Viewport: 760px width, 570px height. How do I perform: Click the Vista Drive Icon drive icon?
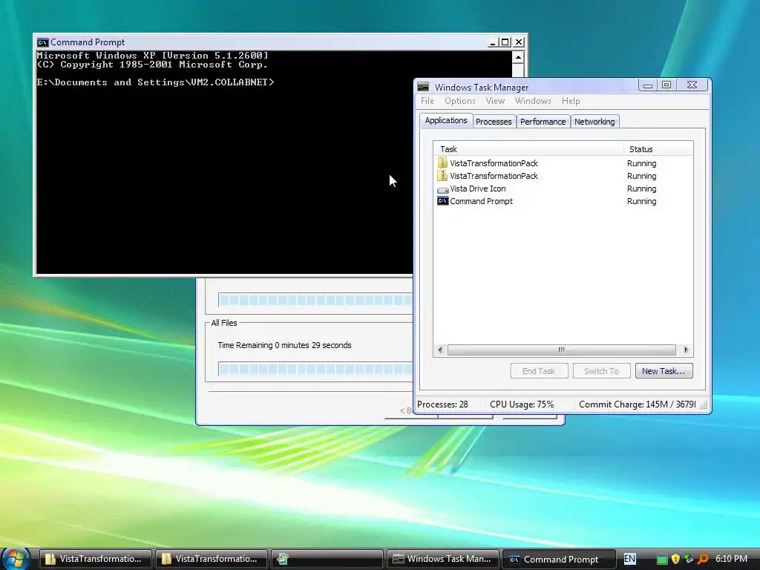442,189
